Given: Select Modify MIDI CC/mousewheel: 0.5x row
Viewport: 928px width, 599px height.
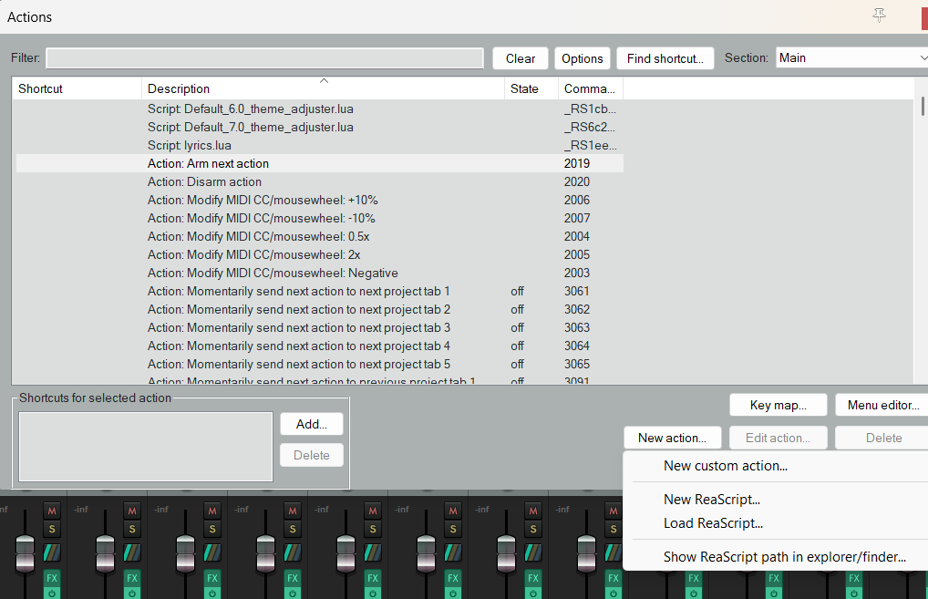Looking at the screenshot, I should coord(320,237).
